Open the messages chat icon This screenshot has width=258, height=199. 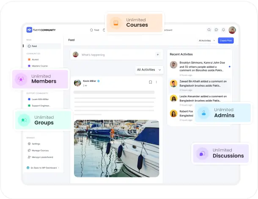point(216,30)
